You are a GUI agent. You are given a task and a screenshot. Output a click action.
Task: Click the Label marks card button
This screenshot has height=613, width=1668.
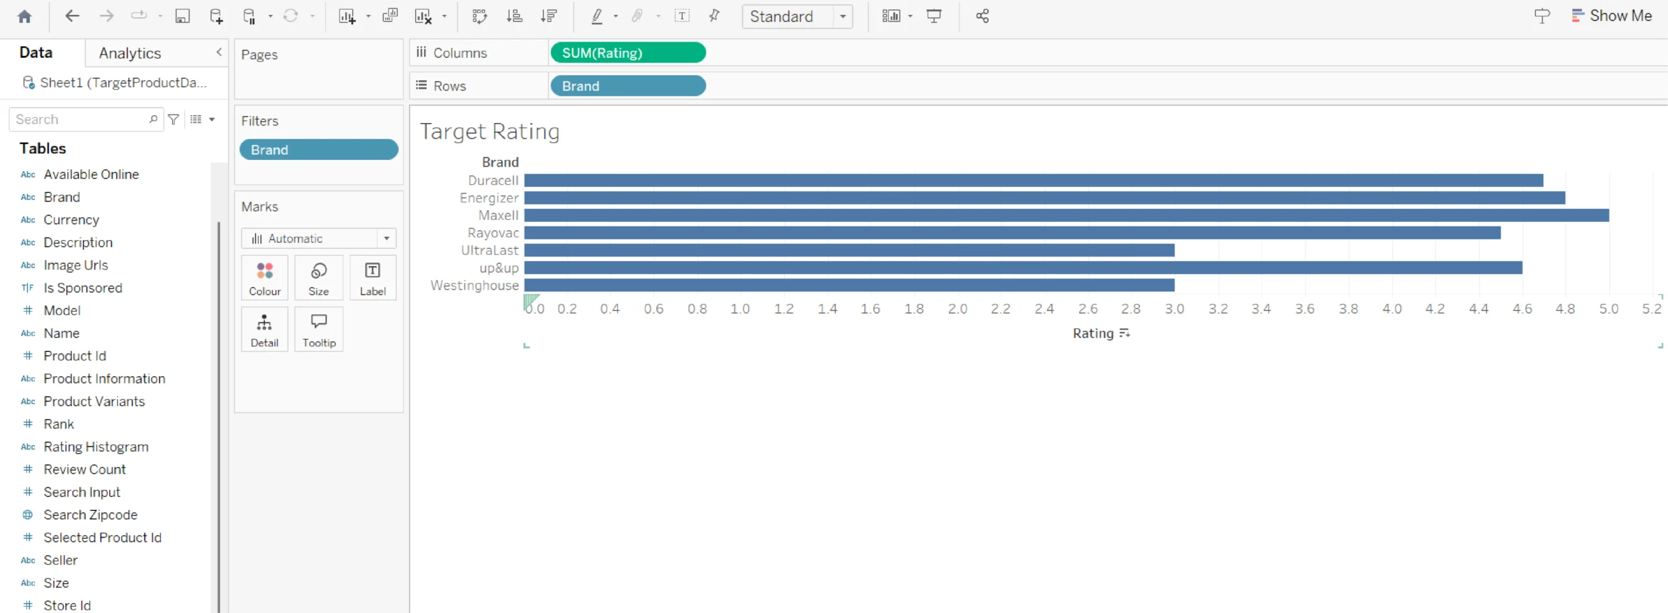click(373, 278)
